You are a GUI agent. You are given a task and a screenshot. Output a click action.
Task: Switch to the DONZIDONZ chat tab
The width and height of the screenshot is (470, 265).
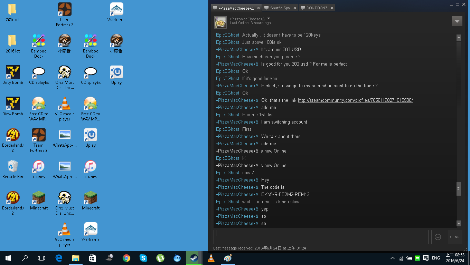317,8
